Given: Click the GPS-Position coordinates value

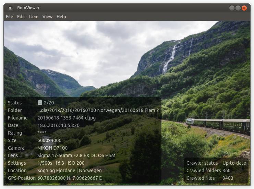Looking at the screenshot, I should [70, 178].
